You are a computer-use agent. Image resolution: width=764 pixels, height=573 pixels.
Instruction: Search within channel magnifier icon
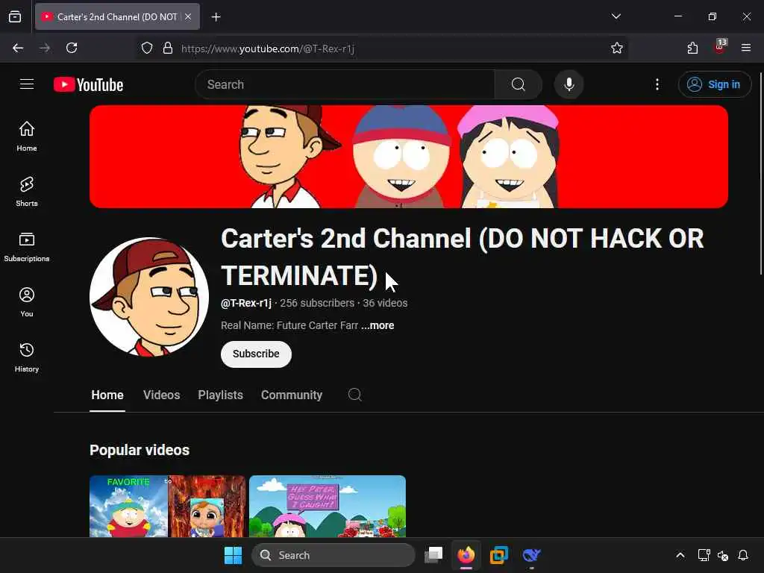click(x=354, y=394)
